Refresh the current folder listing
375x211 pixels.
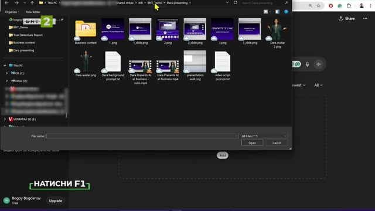coord(236,2)
